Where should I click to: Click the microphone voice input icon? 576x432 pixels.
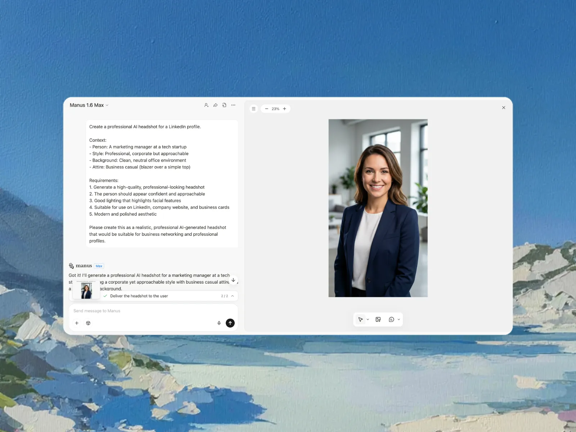coord(219,323)
